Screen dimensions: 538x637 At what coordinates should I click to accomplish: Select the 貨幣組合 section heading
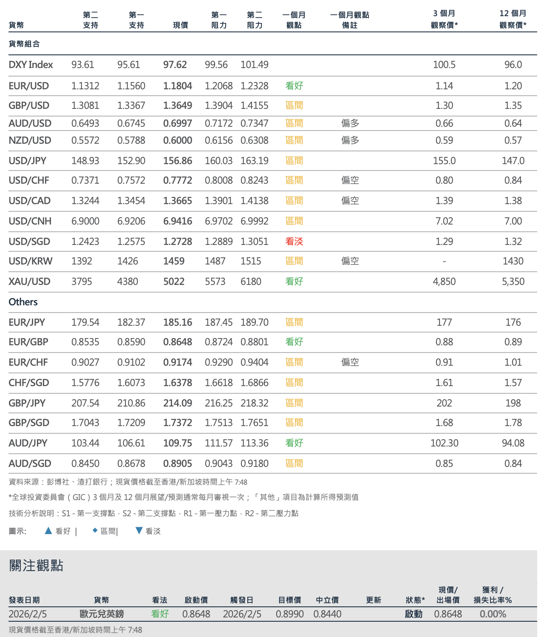tap(24, 44)
